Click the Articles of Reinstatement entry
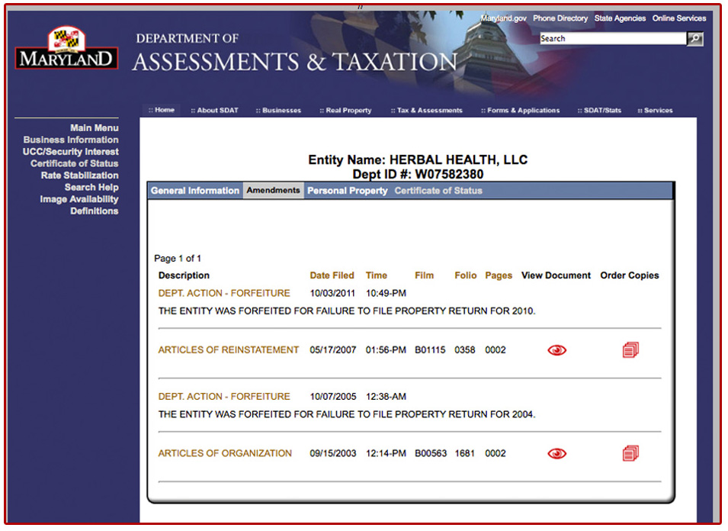Screen dimensions: 728x531 tap(229, 350)
